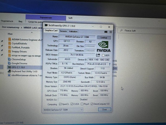166x125 pixels.
Task: Click the Name field NVIDIA GeForce GT 720M
Action: click(77, 37)
